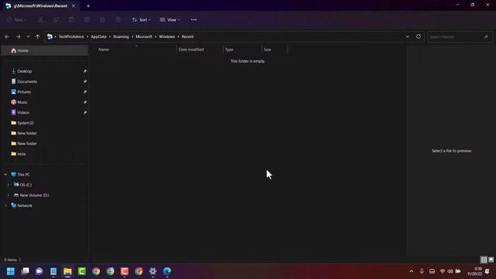Select Network in navigation pane
Viewport: 496px width, 279px height.
[25, 205]
